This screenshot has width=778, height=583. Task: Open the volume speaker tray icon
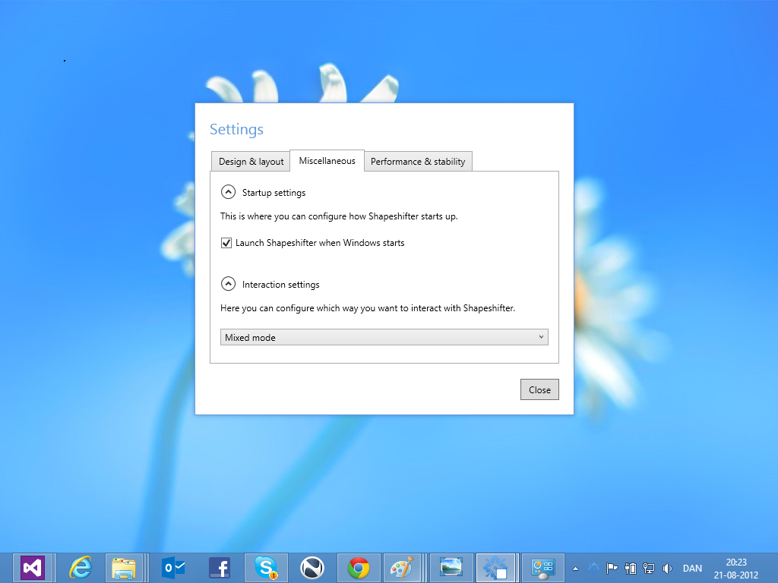(667, 568)
